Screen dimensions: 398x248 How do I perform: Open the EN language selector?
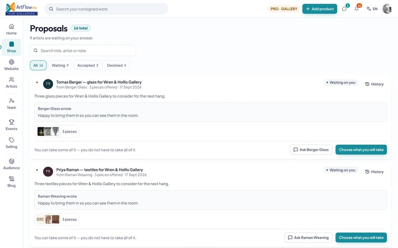point(372,9)
